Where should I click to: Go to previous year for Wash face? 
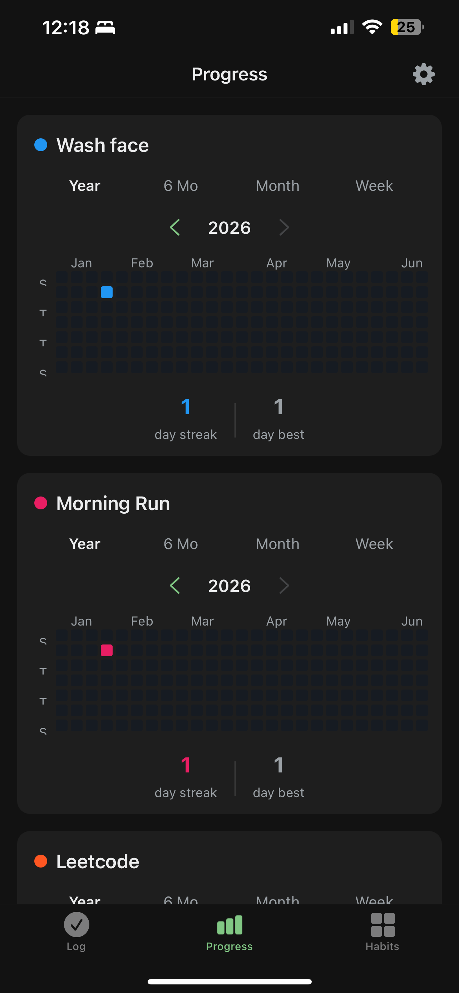[175, 227]
